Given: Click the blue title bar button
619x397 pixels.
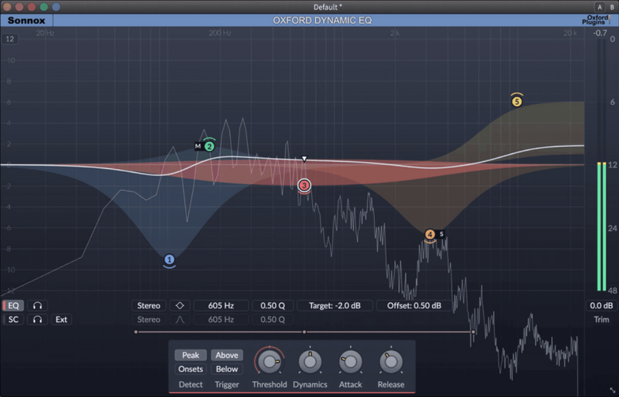Looking at the screenshot, I should [56, 6].
